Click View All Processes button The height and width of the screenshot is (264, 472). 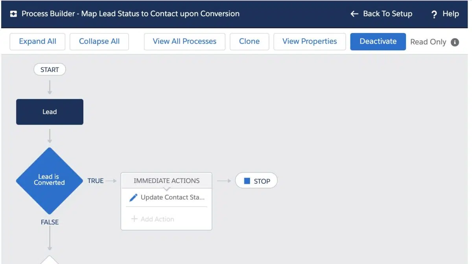coord(184,42)
